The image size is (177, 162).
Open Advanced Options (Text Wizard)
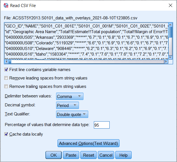(89, 143)
